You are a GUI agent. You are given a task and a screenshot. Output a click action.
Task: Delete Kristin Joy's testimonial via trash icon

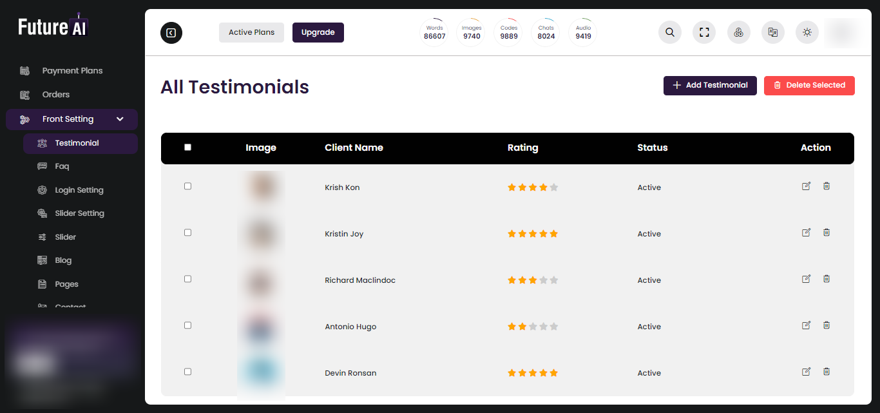click(827, 233)
